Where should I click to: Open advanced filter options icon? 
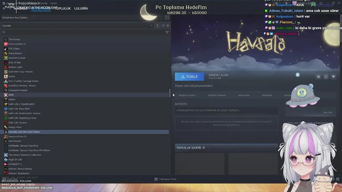pyautogui.click(x=167, y=32)
